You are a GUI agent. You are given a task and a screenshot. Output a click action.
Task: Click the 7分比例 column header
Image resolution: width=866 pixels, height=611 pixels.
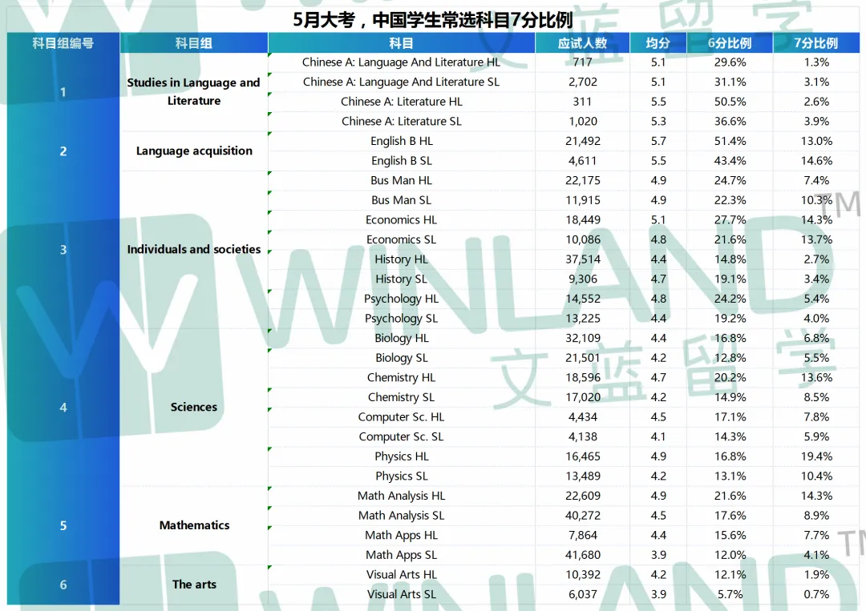pyautogui.click(x=816, y=43)
